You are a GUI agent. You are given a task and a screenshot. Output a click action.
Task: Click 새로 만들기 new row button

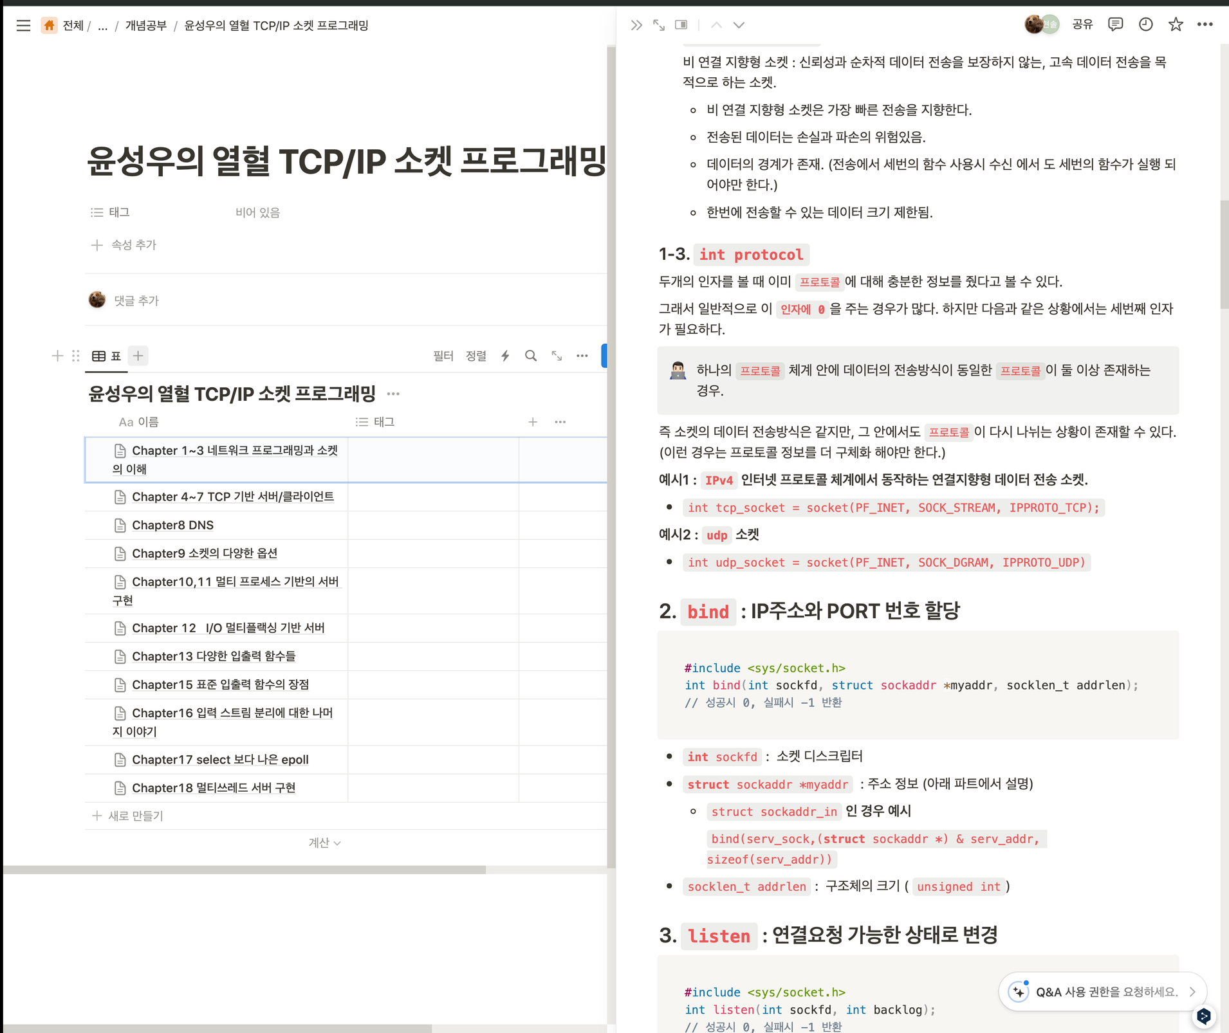pyautogui.click(x=128, y=816)
